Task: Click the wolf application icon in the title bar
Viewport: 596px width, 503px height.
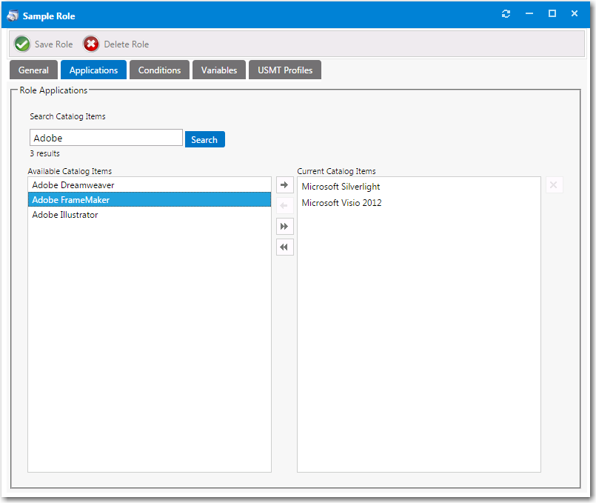Action: coord(12,14)
